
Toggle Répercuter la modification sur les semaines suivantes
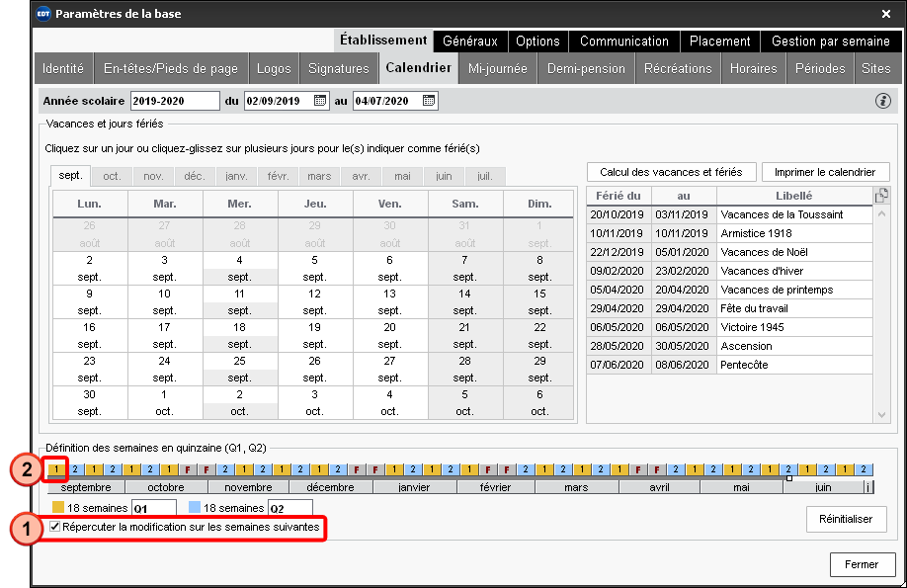click(55, 527)
